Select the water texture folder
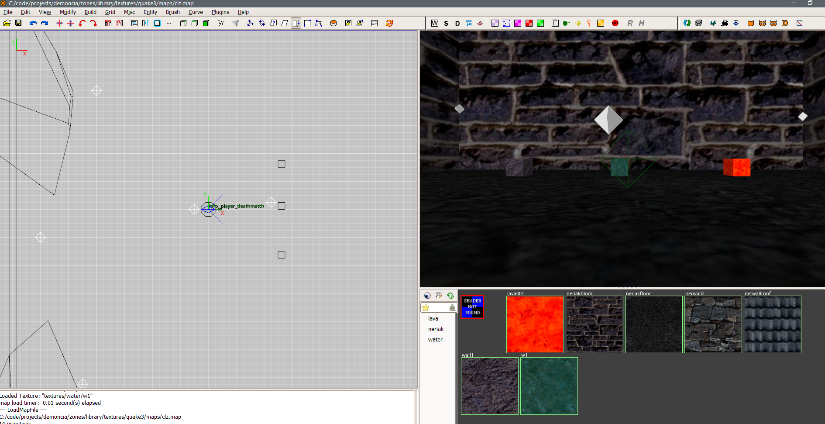Viewport: 825px width, 424px height. pos(435,340)
